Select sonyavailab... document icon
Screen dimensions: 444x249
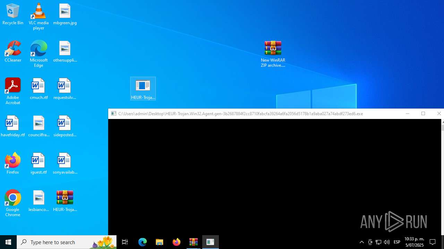point(65,164)
